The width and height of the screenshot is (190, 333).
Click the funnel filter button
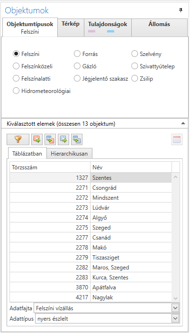coord(18,139)
